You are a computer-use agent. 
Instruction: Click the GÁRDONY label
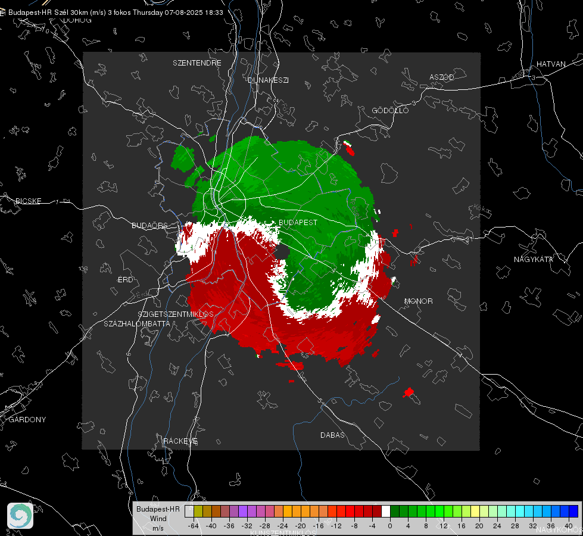tap(27, 420)
